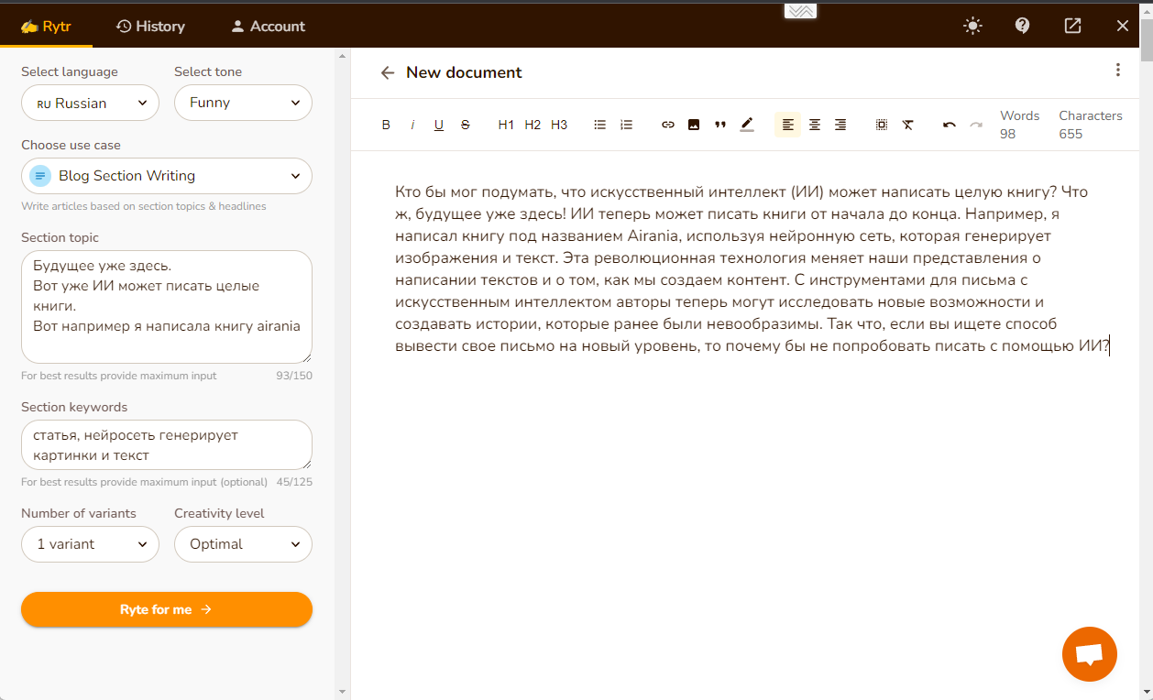Redo the last edit

[x=976, y=125]
